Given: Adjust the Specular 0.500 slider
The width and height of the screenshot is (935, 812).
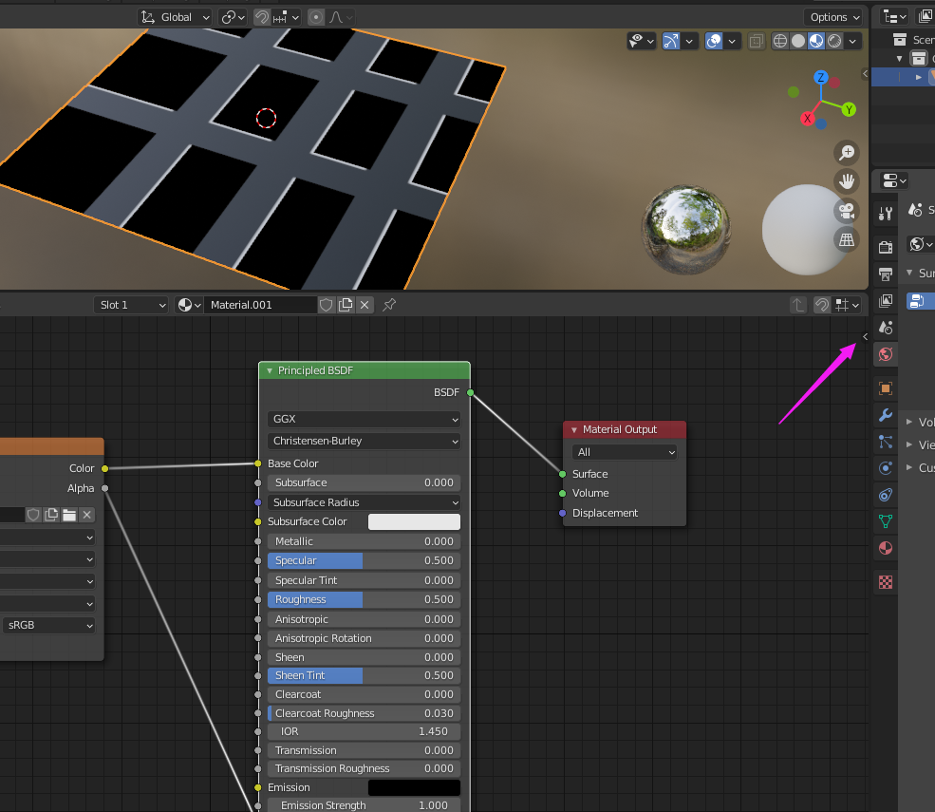Looking at the screenshot, I should 365,561.
